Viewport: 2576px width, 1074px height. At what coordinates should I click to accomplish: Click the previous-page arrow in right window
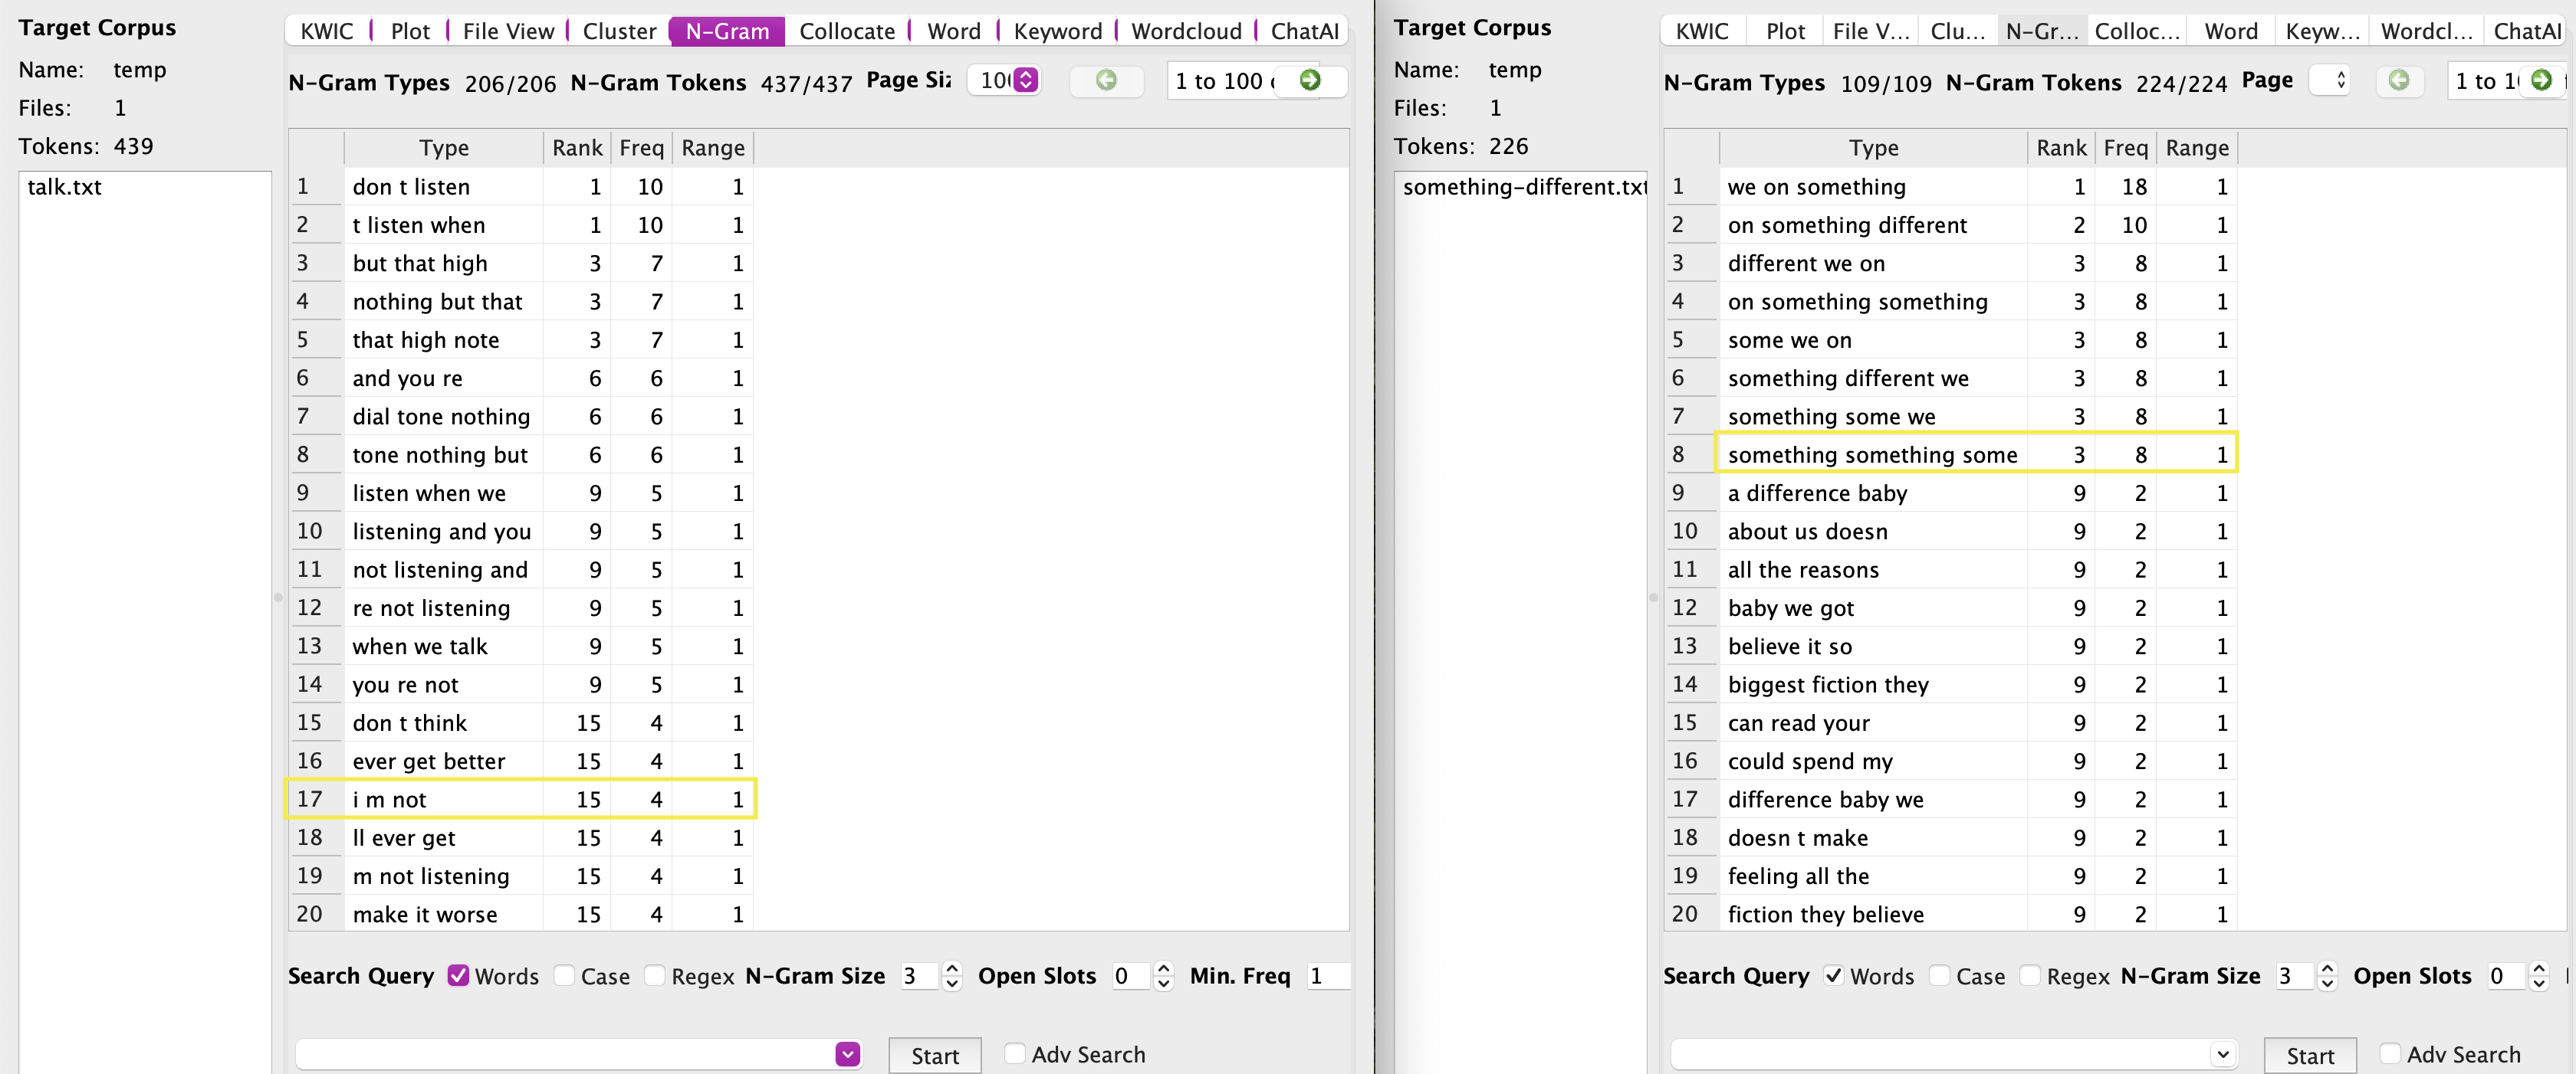2398,80
